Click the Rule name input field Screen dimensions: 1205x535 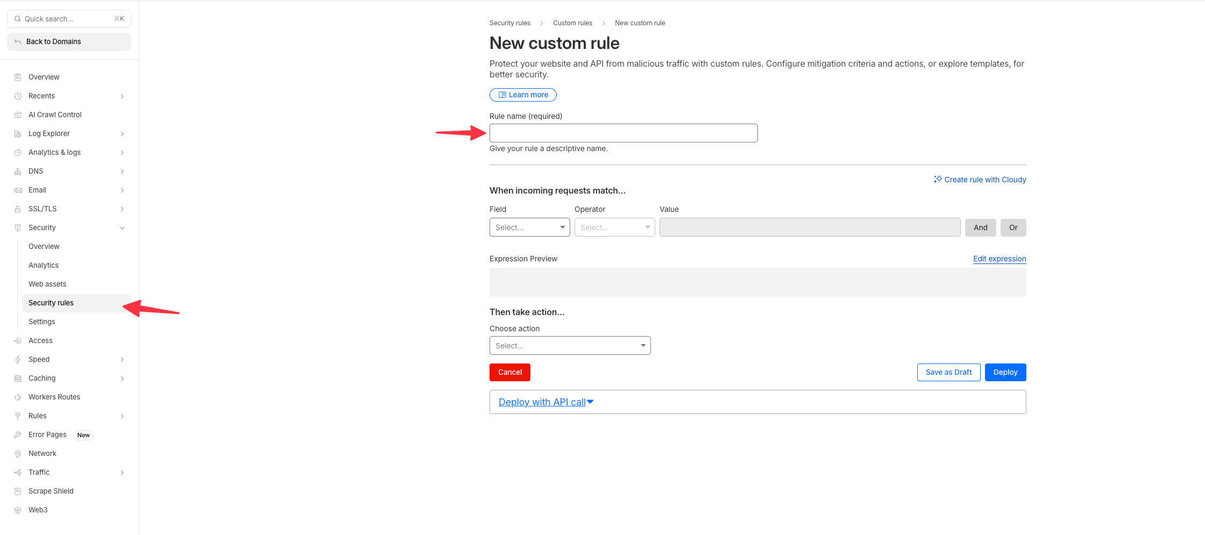click(x=623, y=133)
